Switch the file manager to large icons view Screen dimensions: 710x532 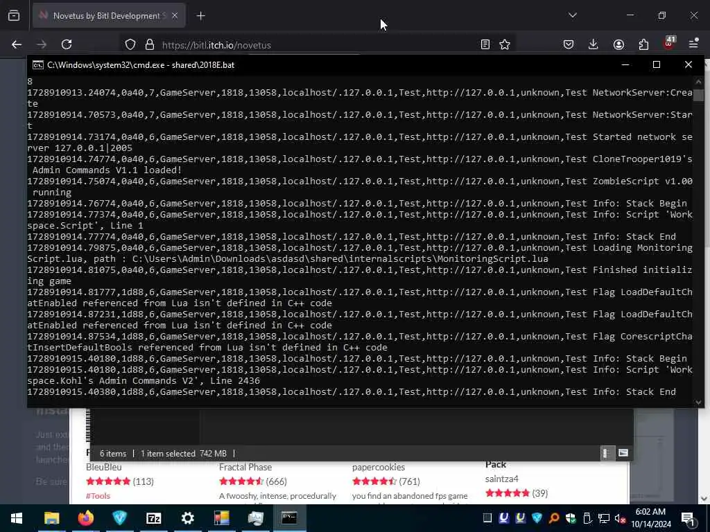tap(623, 453)
